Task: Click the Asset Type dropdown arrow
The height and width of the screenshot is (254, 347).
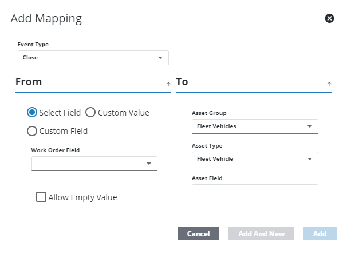Action: (x=310, y=159)
